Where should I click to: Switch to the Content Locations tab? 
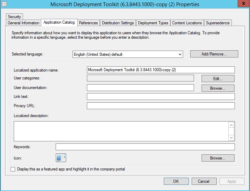pyautogui.click(x=187, y=23)
